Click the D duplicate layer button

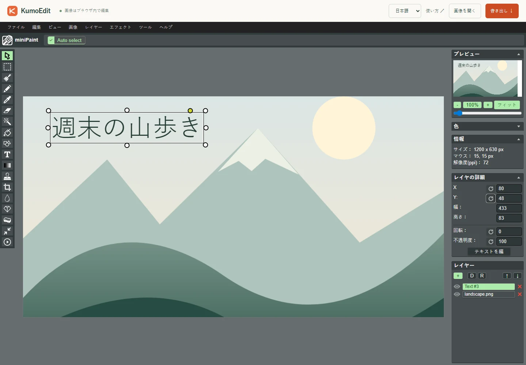[x=472, y=276]
